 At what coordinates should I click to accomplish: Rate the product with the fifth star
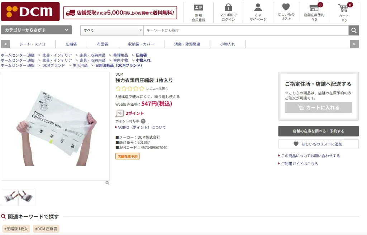[142, 88]
